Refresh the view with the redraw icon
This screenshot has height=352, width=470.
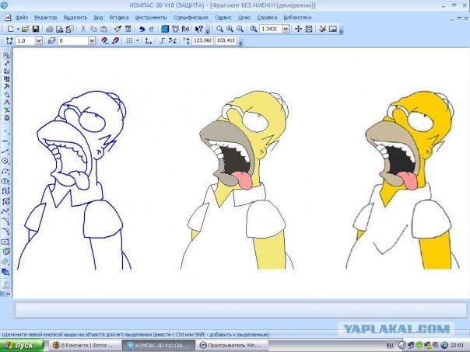click(x=322, y=29)
